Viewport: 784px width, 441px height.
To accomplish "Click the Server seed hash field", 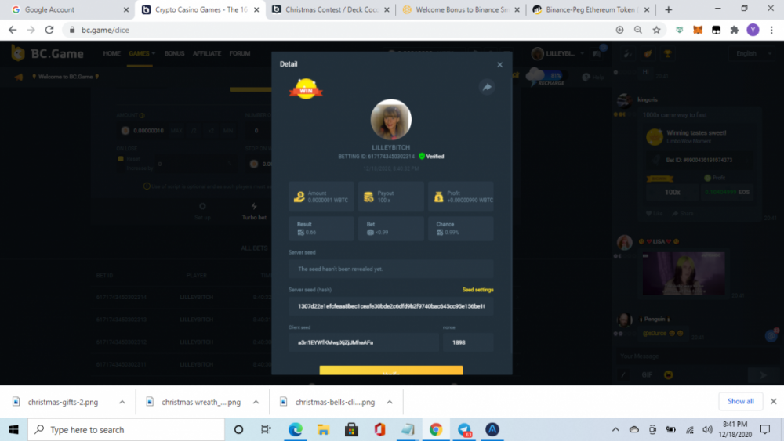I will click(390, 306).
